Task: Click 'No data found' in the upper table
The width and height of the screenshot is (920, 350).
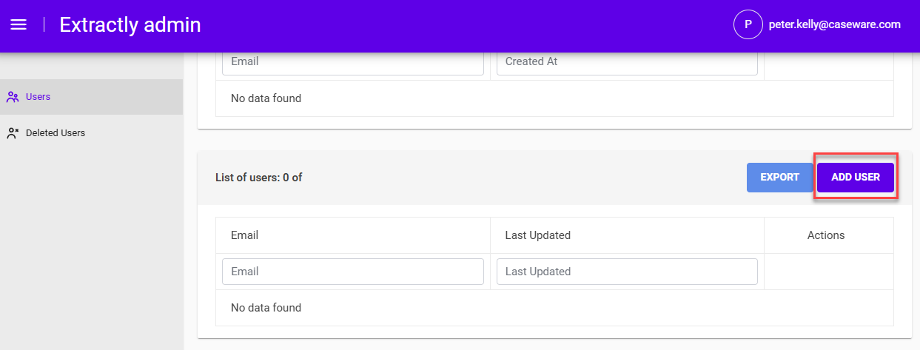Action: pyautogui.click(x=266, y=98)
